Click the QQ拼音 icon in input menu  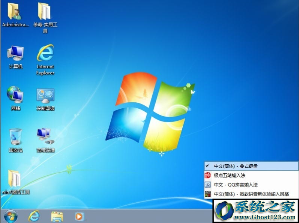coord(208,185)
